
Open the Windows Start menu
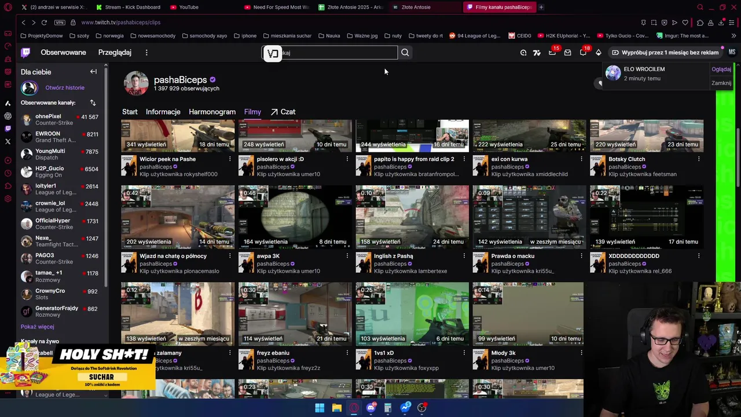click(320, 408)
